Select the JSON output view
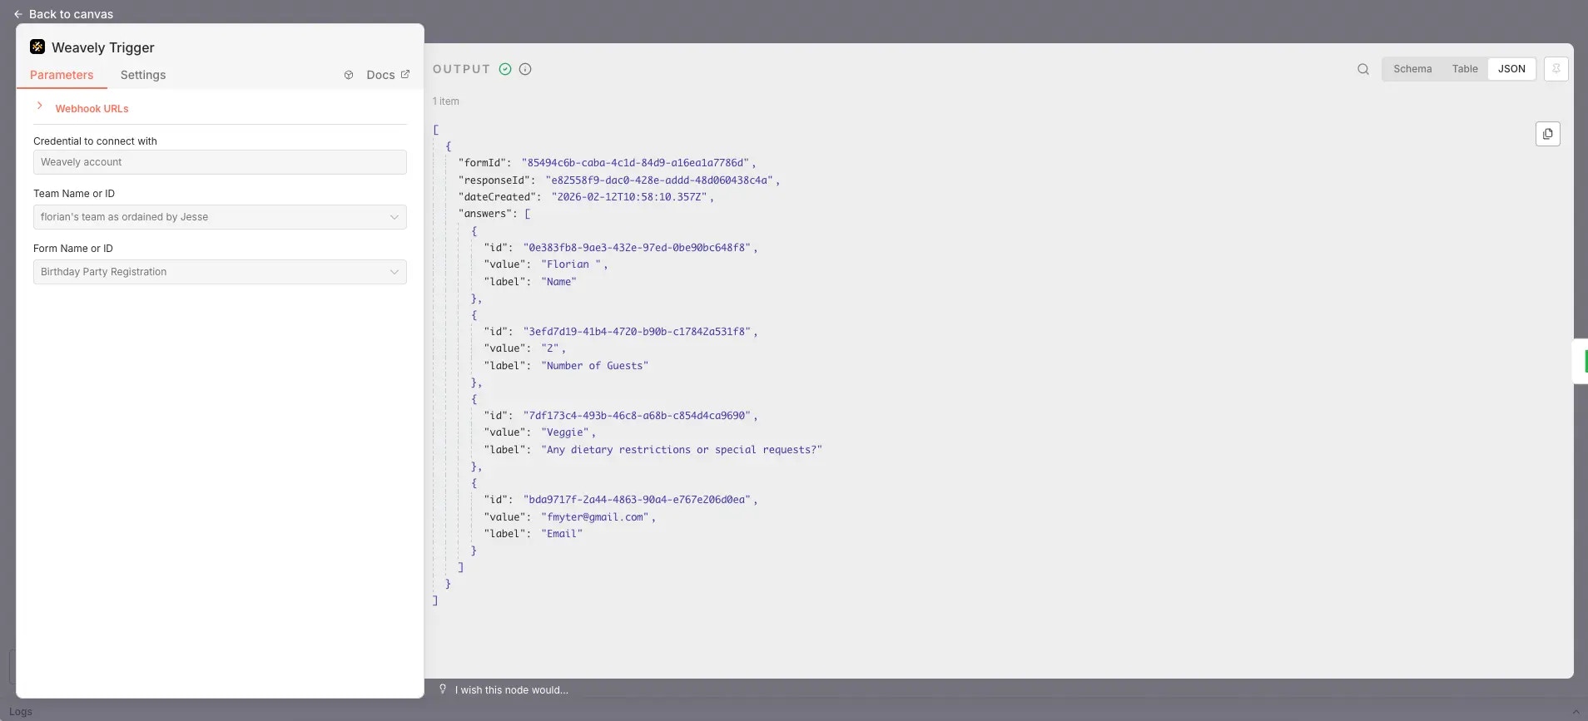 pyautogui.click(x=1511, y=69)
